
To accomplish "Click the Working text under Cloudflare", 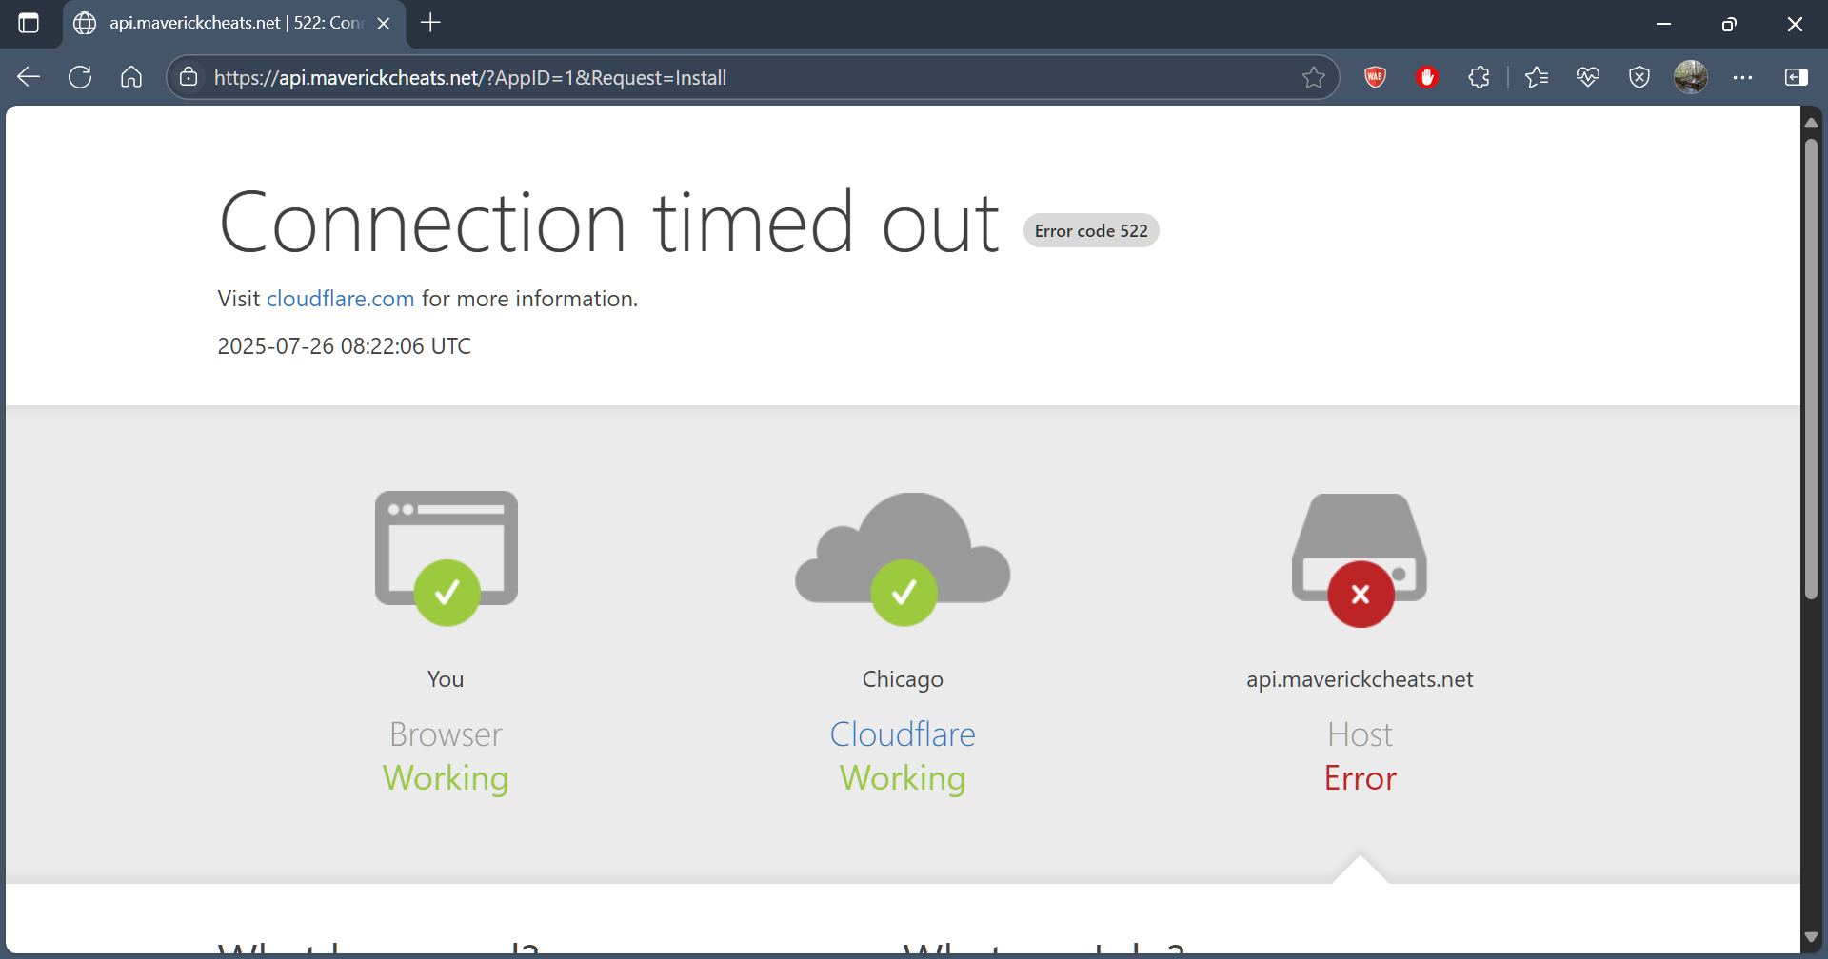I will (x=903, y=778).
